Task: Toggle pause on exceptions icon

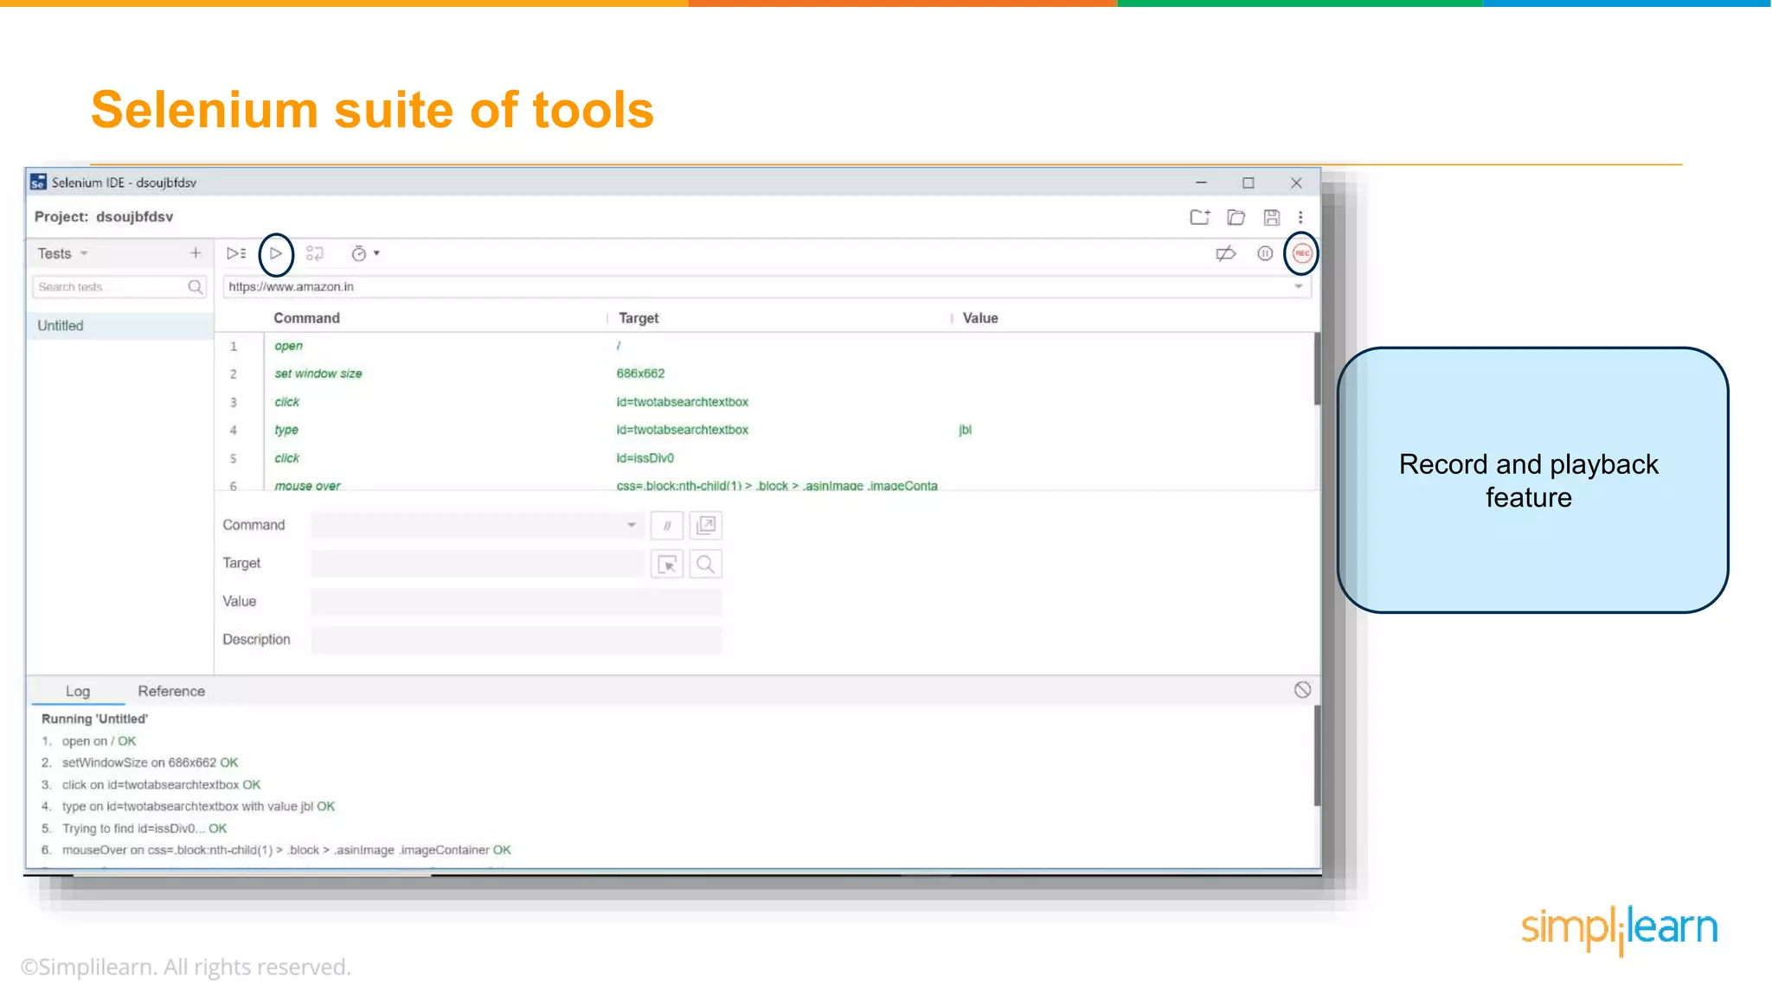Action: (1265, 253)
